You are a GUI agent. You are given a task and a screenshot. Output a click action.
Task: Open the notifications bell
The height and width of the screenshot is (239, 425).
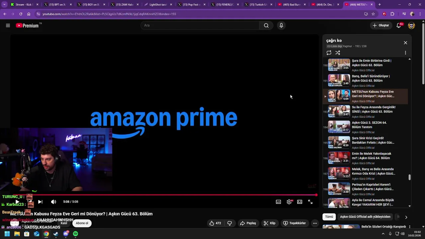(399, 26)
